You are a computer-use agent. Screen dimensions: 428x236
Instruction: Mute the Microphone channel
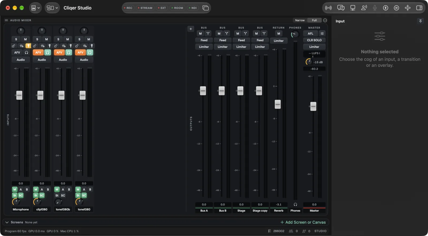click(25, 39)
